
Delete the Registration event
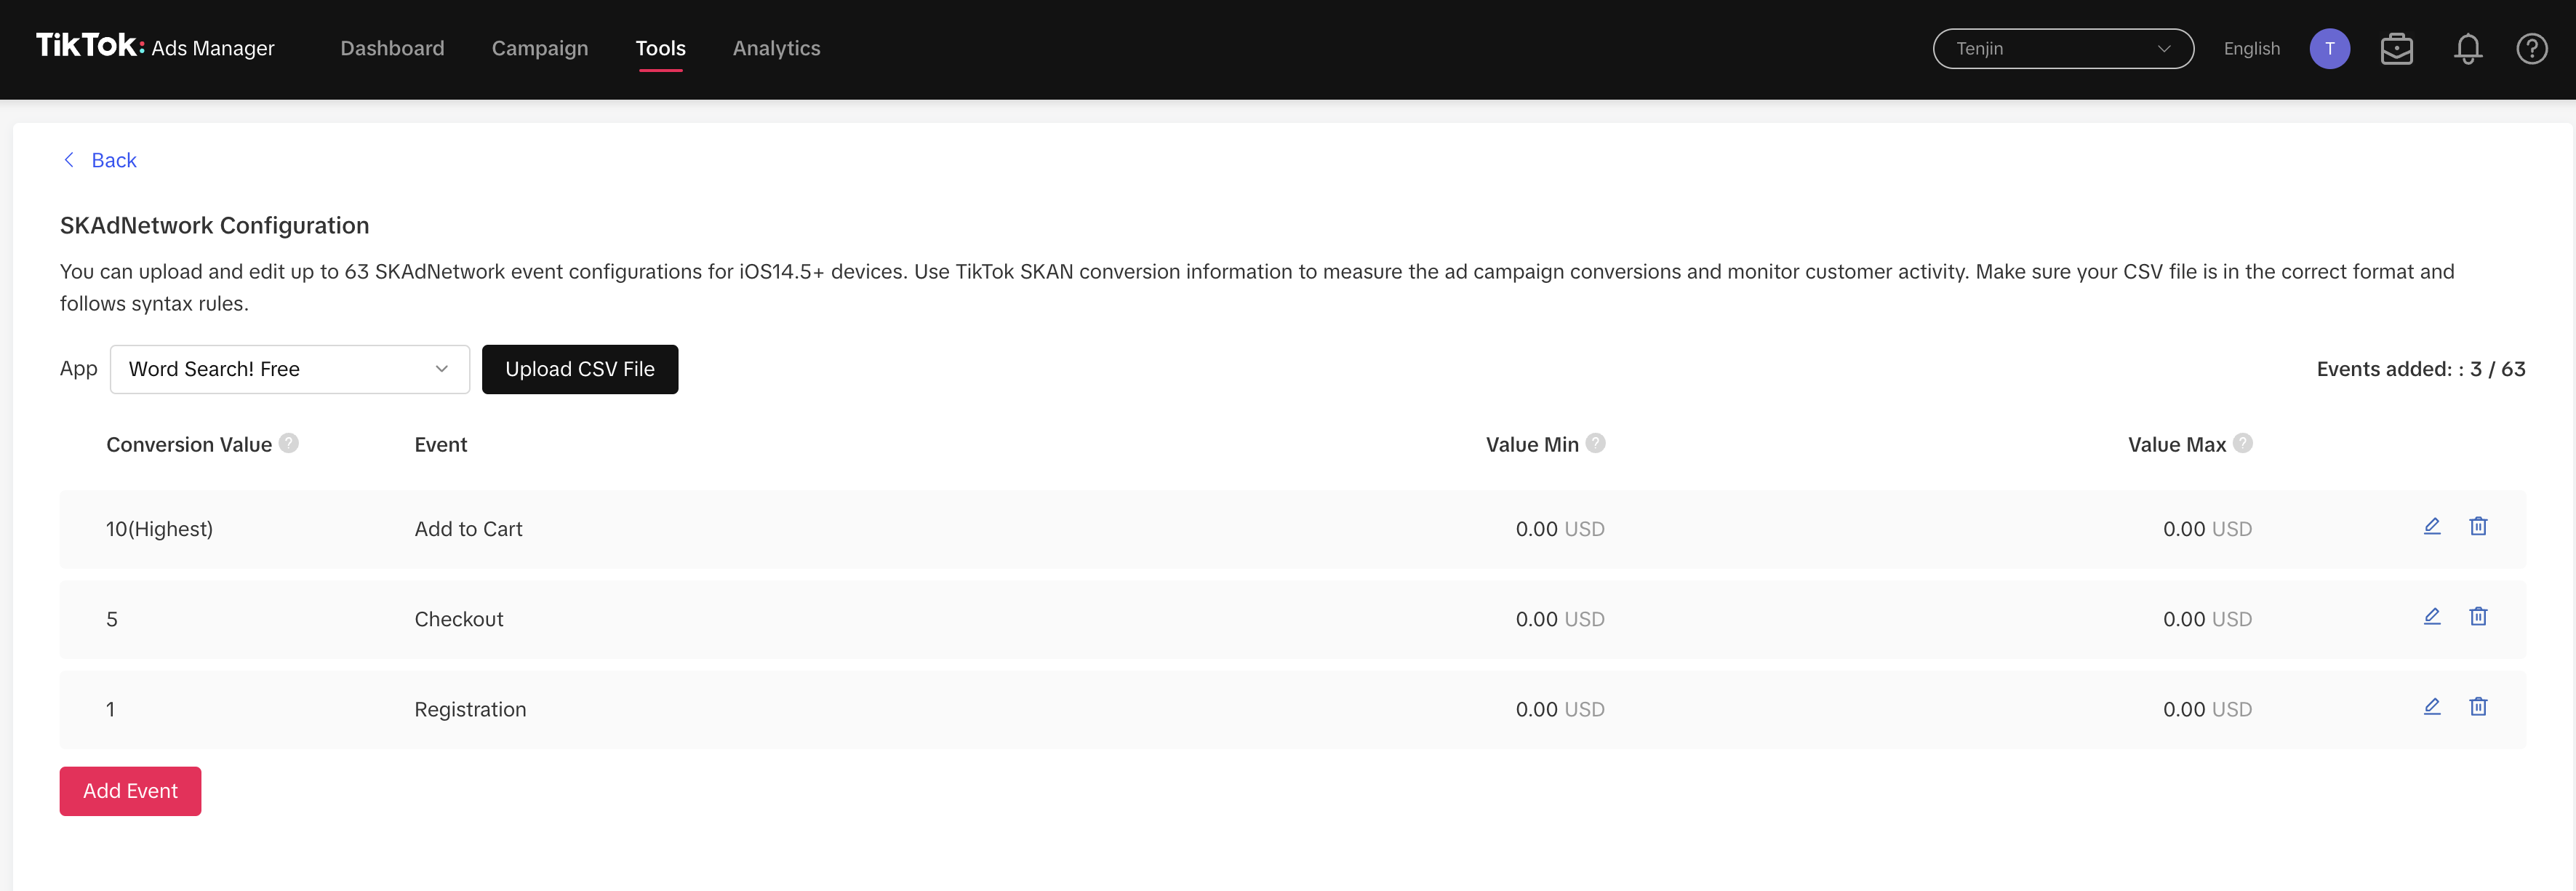pos(2478,706)
